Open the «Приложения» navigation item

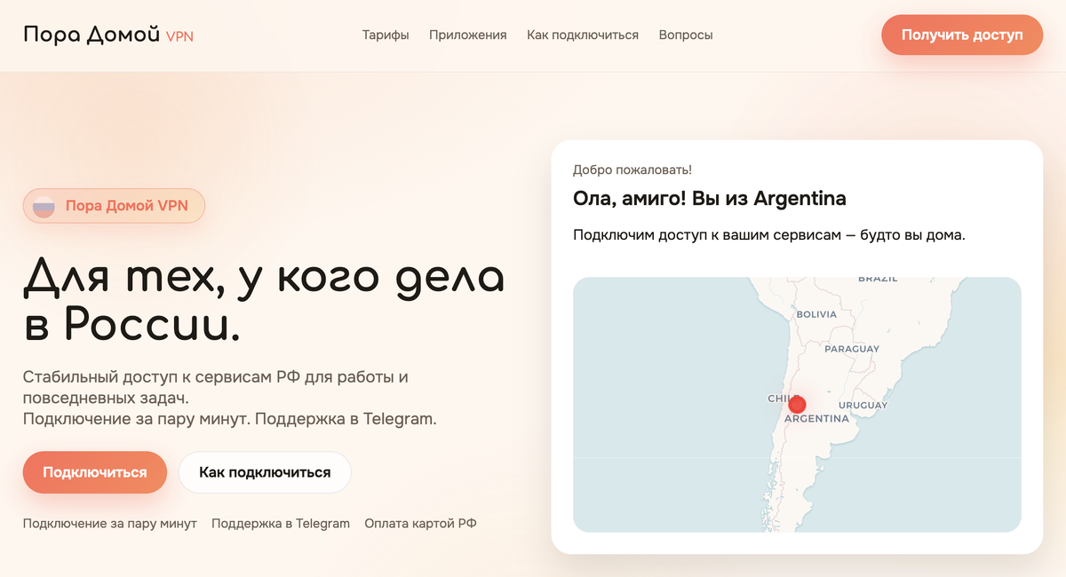tap(467, 35)
